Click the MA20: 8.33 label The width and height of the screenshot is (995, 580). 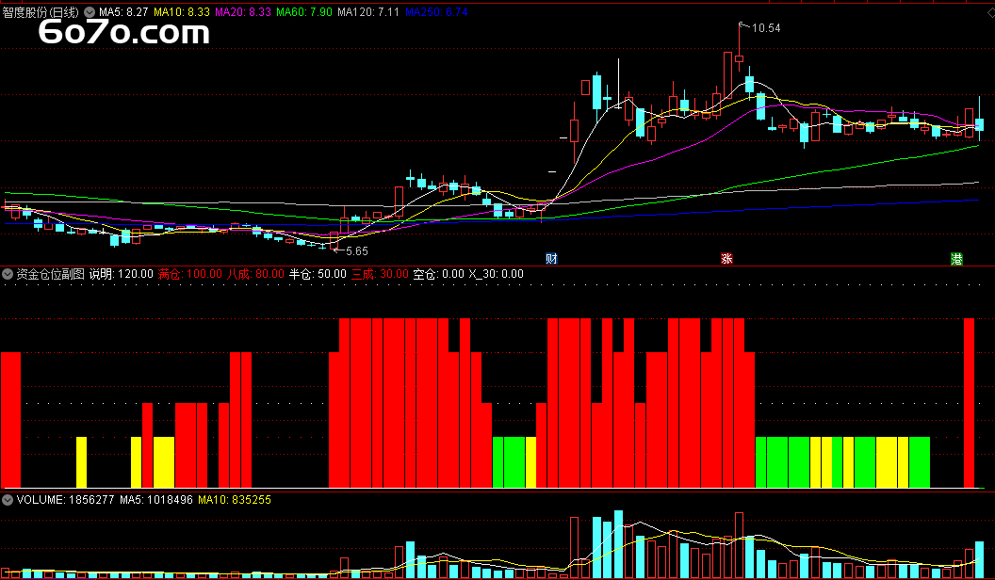click(243, 12)
